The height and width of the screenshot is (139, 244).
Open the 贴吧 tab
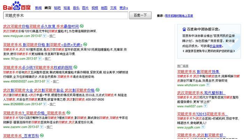point(57,8)
